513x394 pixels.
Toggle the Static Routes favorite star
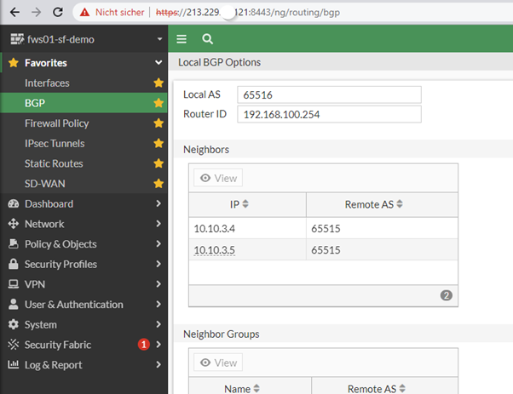click(x=159, y=163)
